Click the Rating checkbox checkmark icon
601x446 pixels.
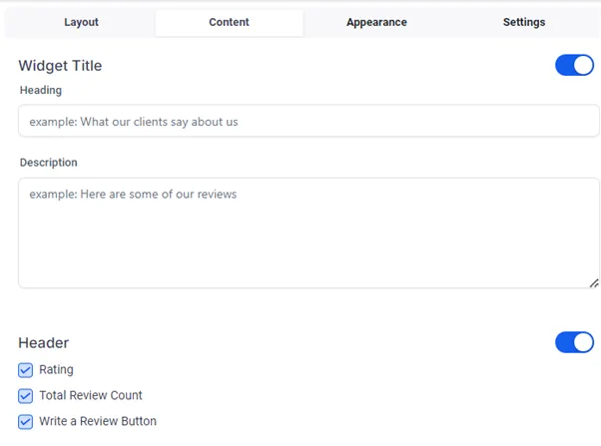click(25, 370)
